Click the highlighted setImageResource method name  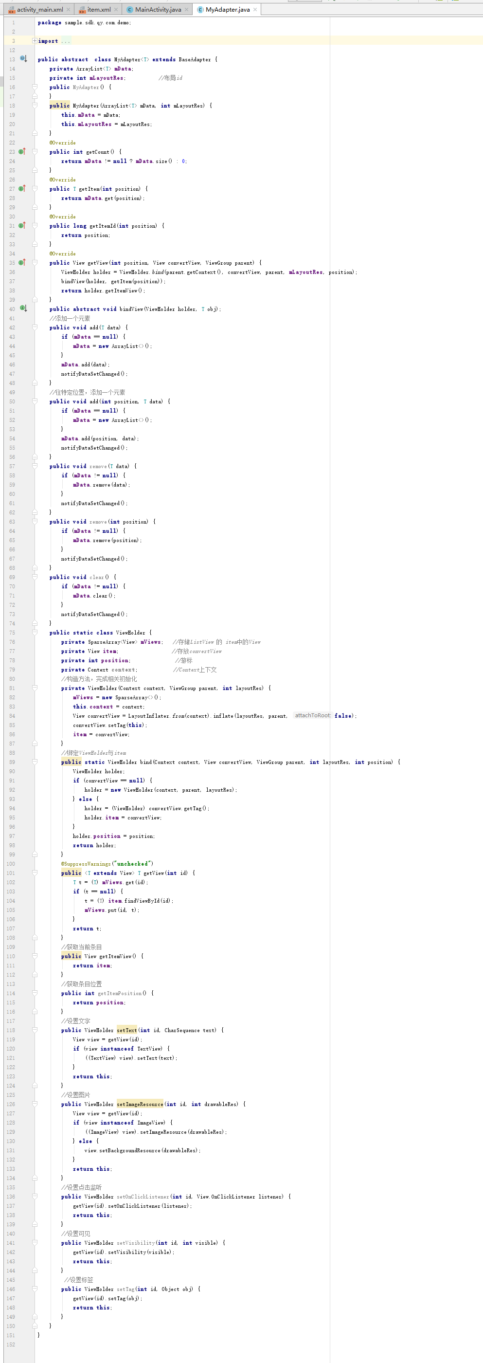click(140, 1104)
